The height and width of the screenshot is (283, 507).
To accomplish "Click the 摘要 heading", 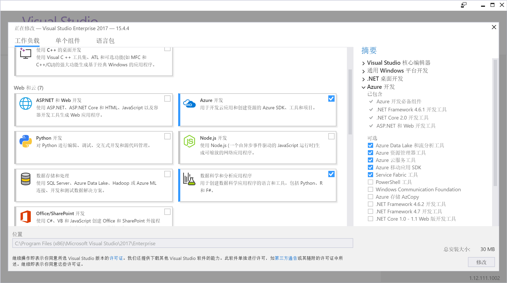I will coord(369,50).
